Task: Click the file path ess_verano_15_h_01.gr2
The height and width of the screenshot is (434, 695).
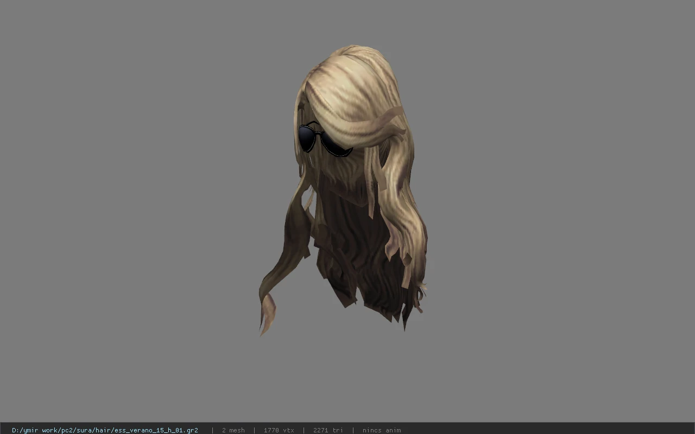Action: click(x=105, y=430)
